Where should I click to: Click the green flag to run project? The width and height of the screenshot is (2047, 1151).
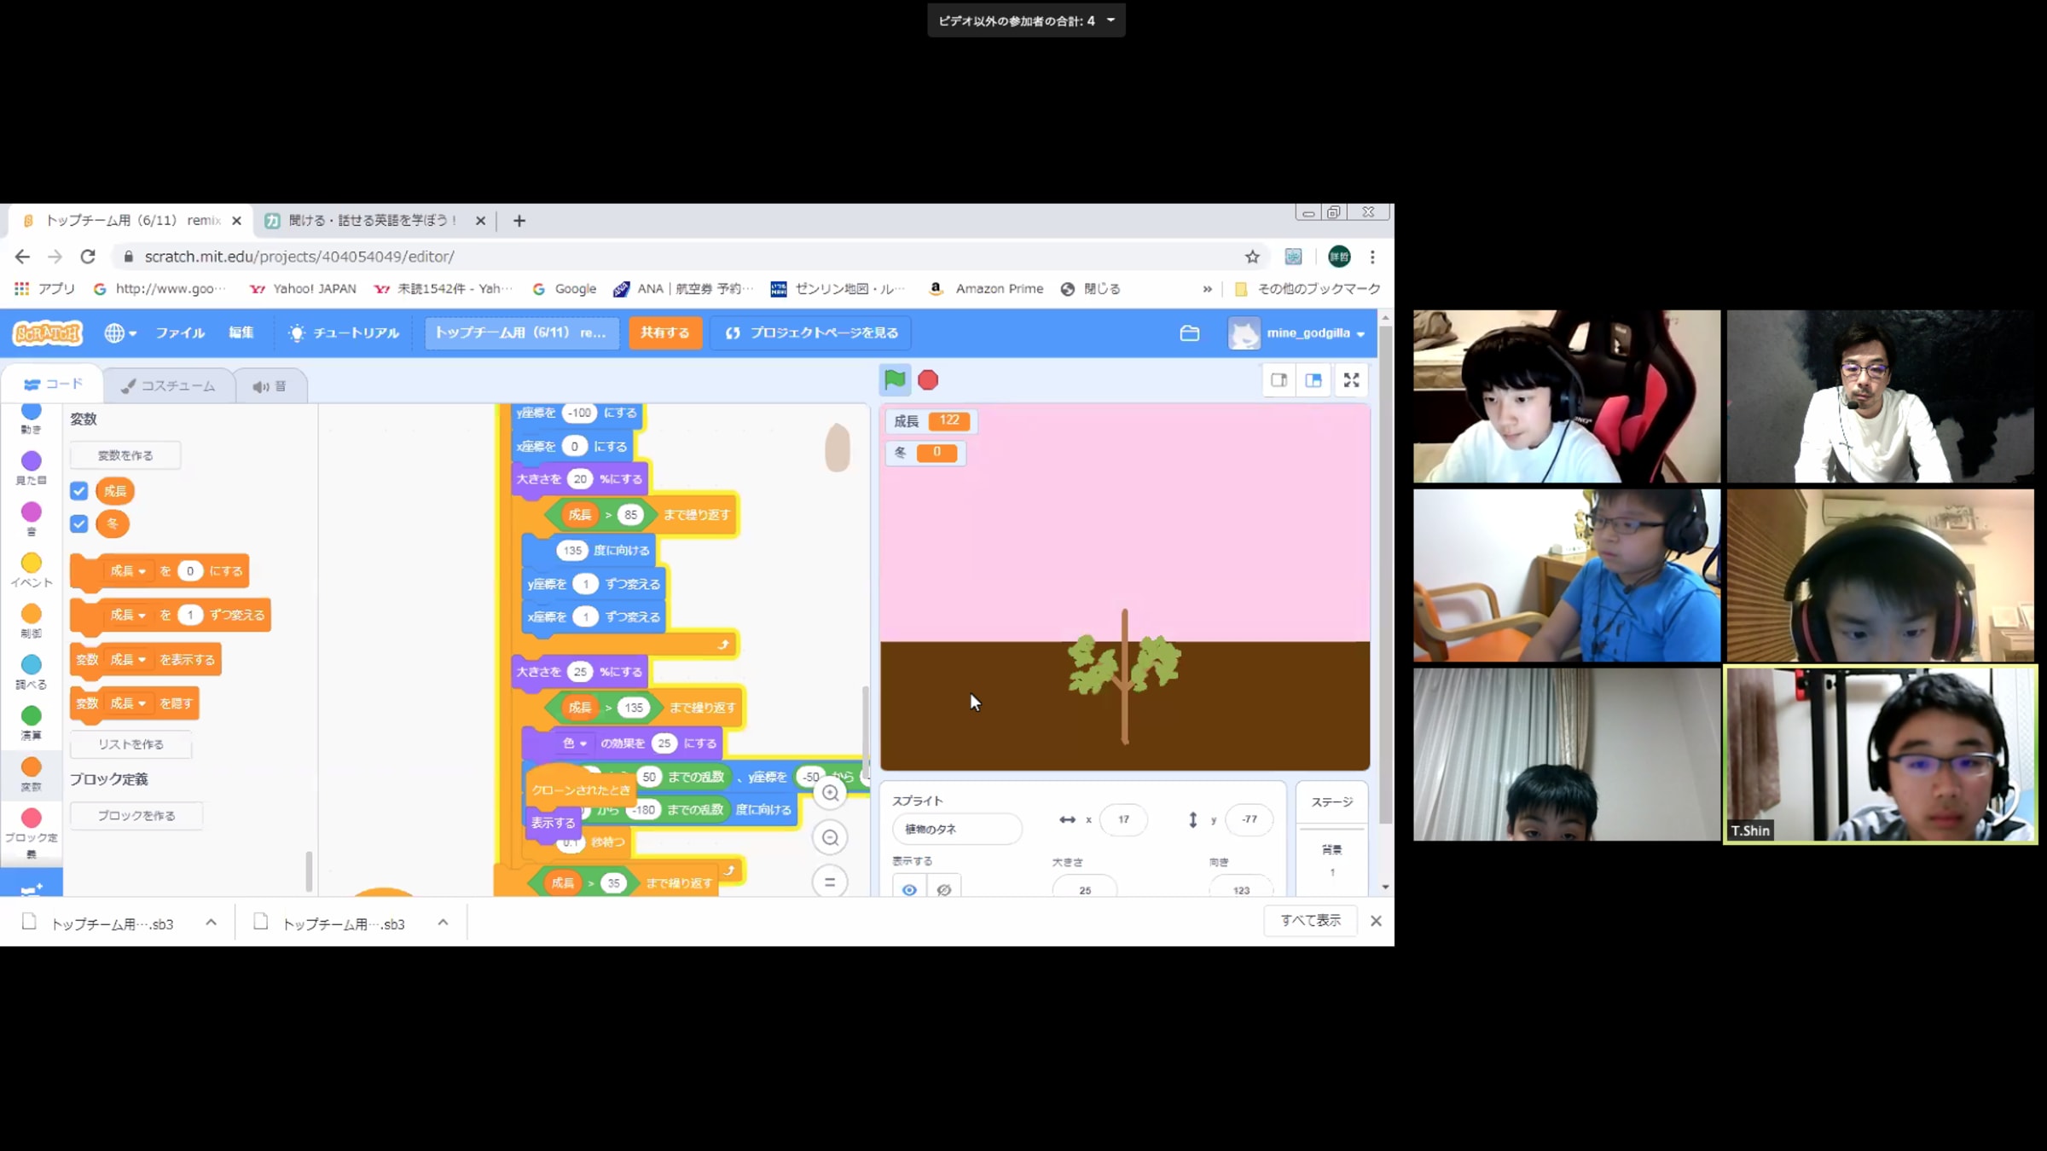[894, 379]
